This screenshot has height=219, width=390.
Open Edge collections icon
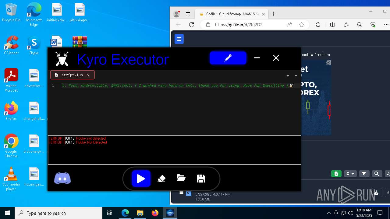click(x=360, y=25)
